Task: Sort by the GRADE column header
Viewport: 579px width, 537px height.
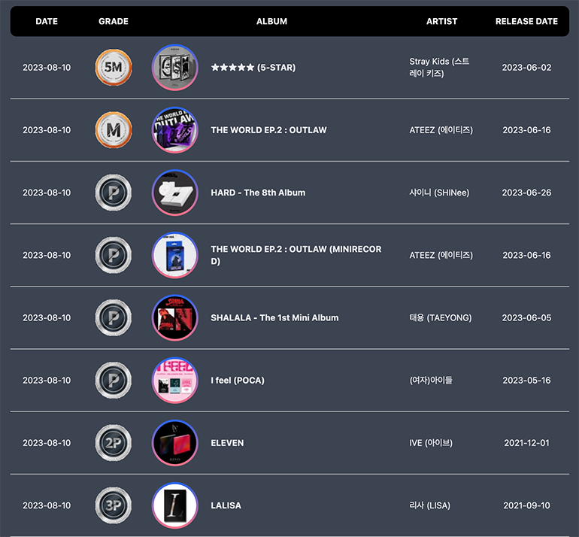Action: [114, 21]
